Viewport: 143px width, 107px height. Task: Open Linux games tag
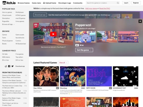(20, 21)
